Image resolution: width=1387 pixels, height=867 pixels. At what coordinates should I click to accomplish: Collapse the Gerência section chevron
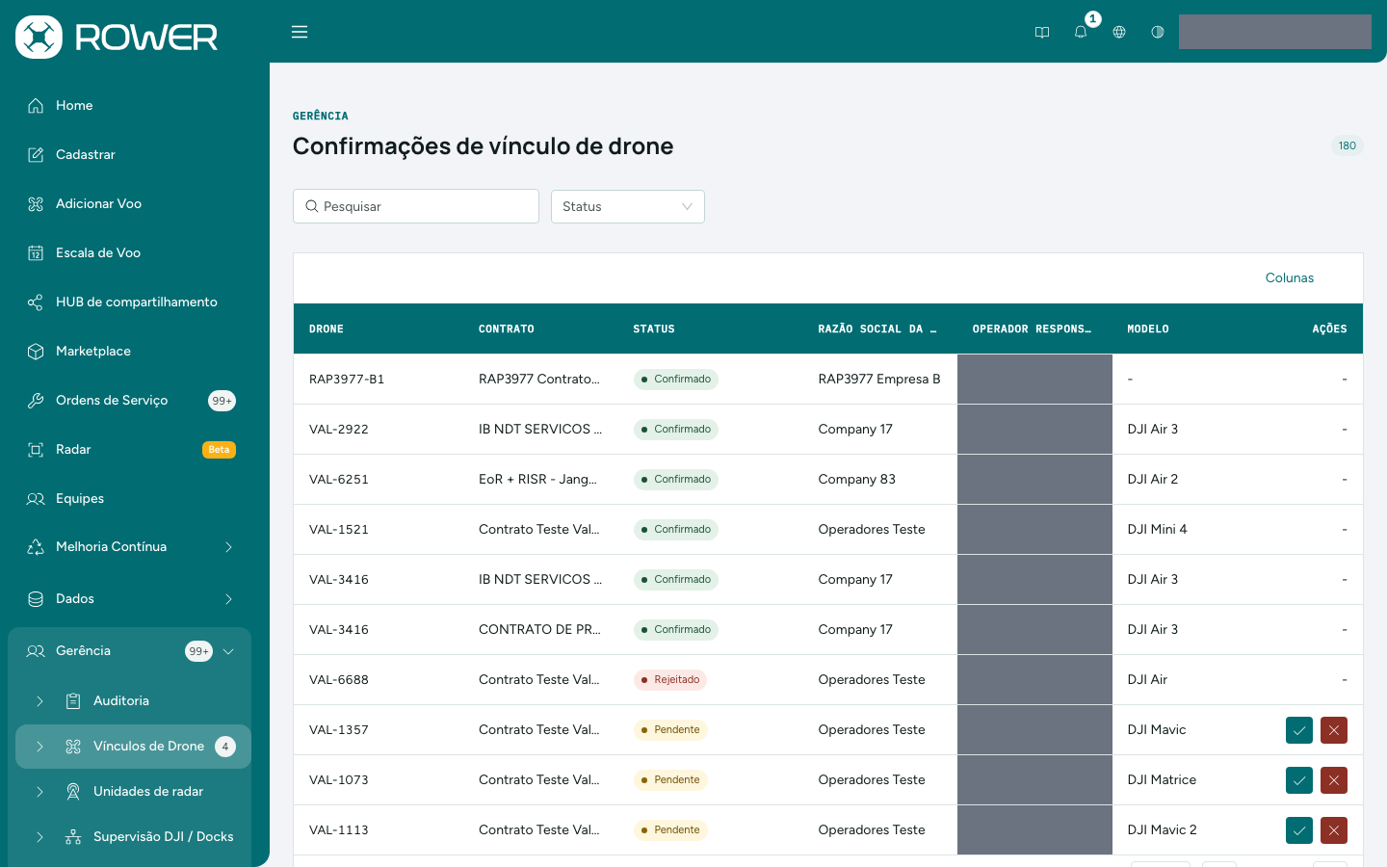[x=228, y=650]
